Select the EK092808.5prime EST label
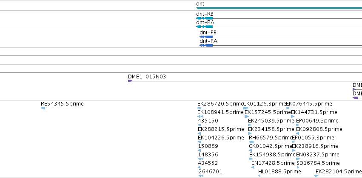362x178 pixels. [319, 129]
